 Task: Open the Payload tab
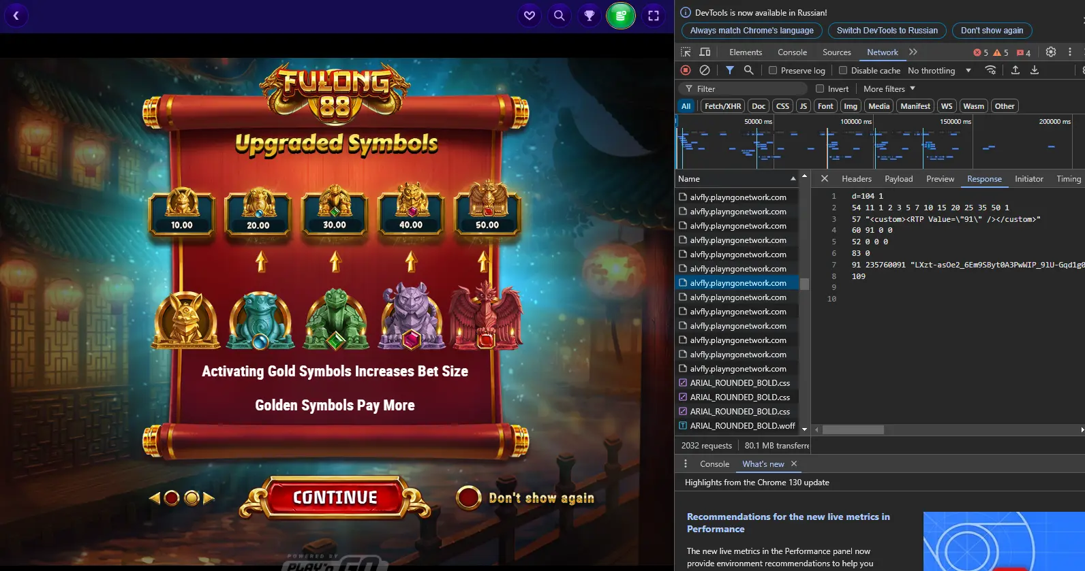click(x=899, y=178)
